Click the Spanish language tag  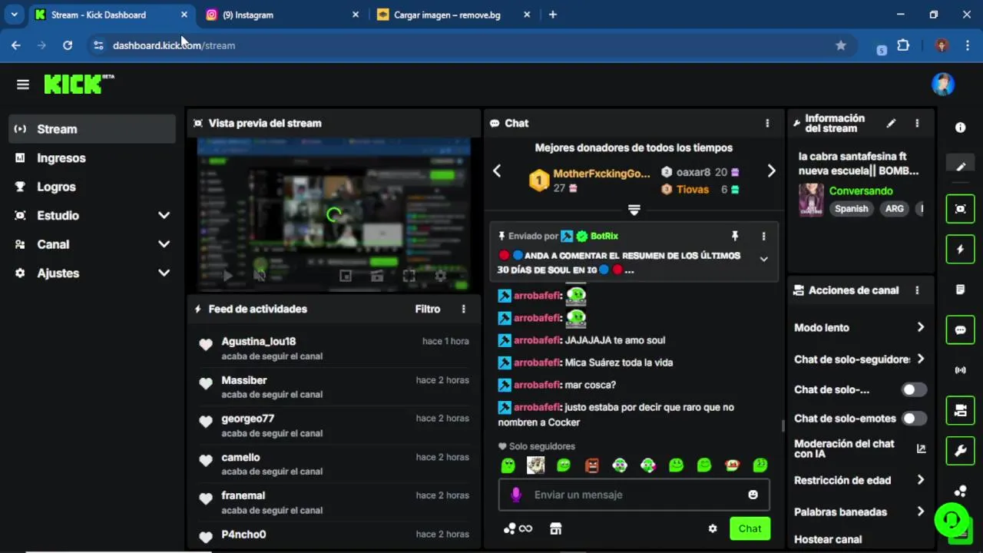pyautogui.click(x=851, y=209)
